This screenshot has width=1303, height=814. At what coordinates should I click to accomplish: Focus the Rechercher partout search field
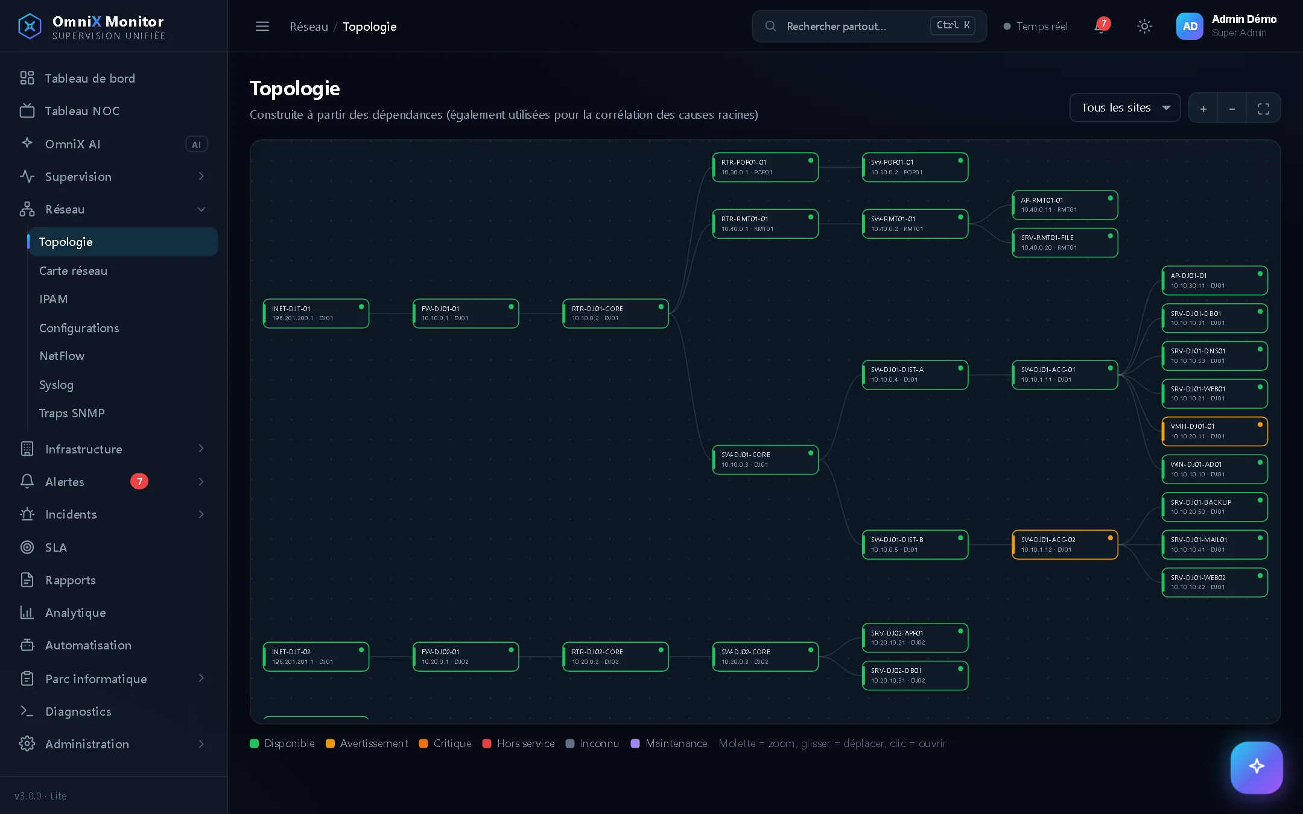(869, 26)
